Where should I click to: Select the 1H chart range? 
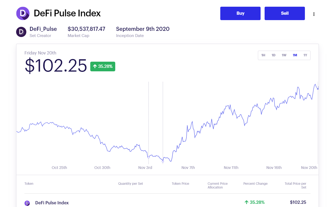tap(263, 55)
